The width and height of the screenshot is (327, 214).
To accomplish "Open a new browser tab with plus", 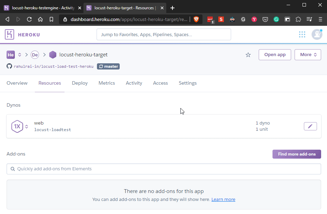I will [172, 8].
